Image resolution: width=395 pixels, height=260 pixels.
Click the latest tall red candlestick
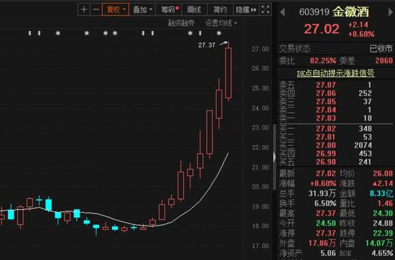click(x=228, y=73)
